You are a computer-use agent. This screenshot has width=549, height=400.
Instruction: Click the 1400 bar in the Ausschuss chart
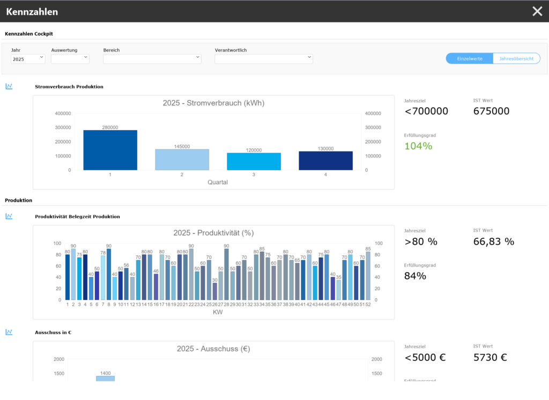coord(105,379)
